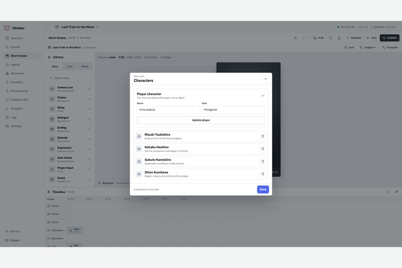This screenshot has height=268, width=402.
Task: Click the undo icon in the toolbar
Action: 295,38
